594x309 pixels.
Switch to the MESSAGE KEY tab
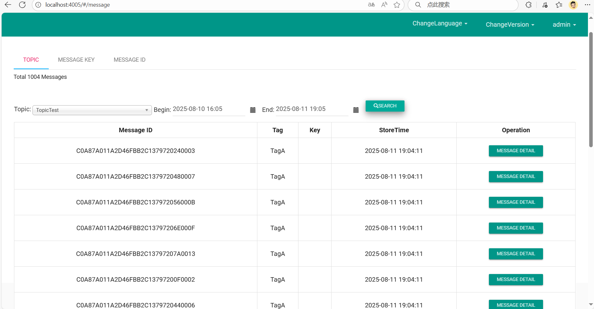(76, 60)
